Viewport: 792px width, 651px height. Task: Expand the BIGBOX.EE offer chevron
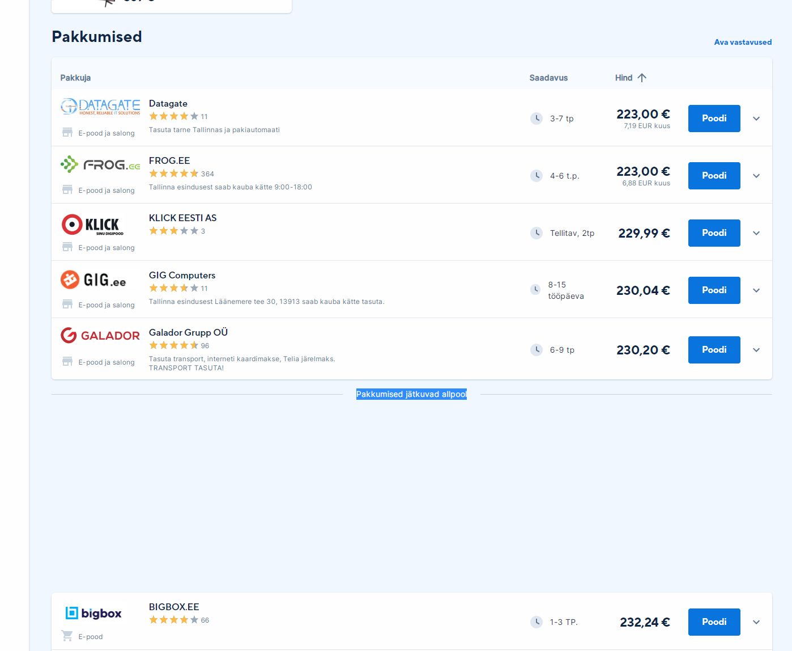pyautogui.click(x=756, y=622)
